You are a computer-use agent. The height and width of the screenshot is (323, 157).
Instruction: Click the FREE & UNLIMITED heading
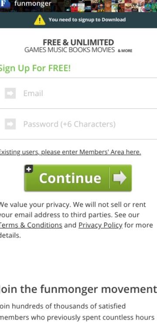click(x=78, y=42)
